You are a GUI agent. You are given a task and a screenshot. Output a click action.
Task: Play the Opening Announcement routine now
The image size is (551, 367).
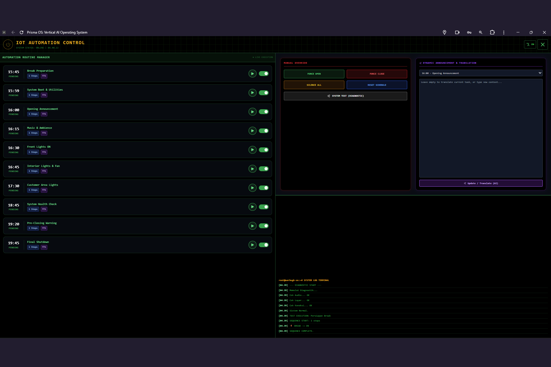[x=252, y=112]
